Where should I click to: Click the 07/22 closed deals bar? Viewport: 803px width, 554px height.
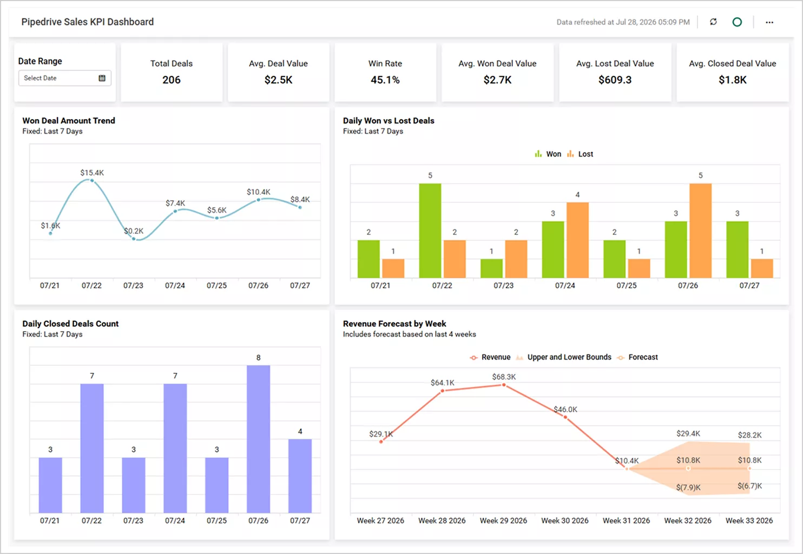pos(92,449)
